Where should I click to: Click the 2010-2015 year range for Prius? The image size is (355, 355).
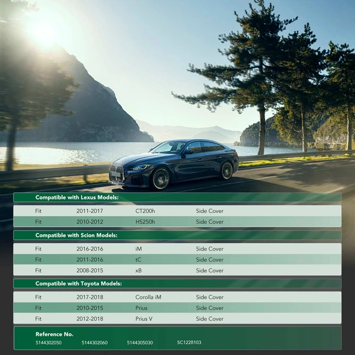click(89, 308)
